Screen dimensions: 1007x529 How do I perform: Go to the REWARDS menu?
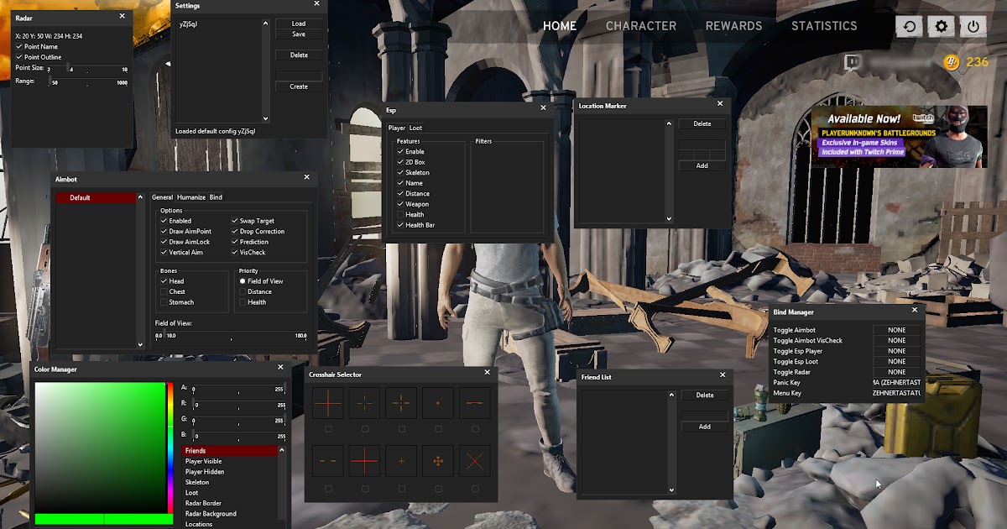click(x=733, y=26)
